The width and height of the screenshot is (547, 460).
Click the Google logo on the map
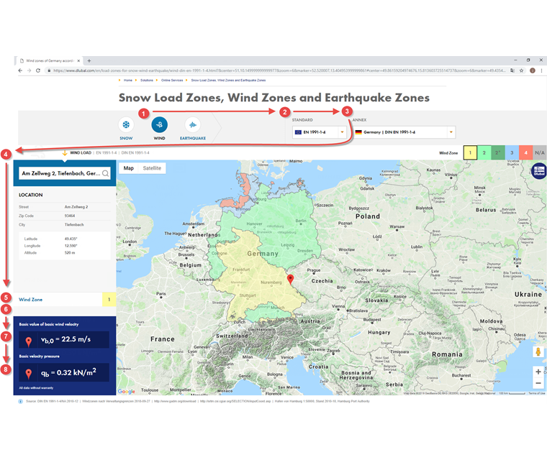[126, 391]
